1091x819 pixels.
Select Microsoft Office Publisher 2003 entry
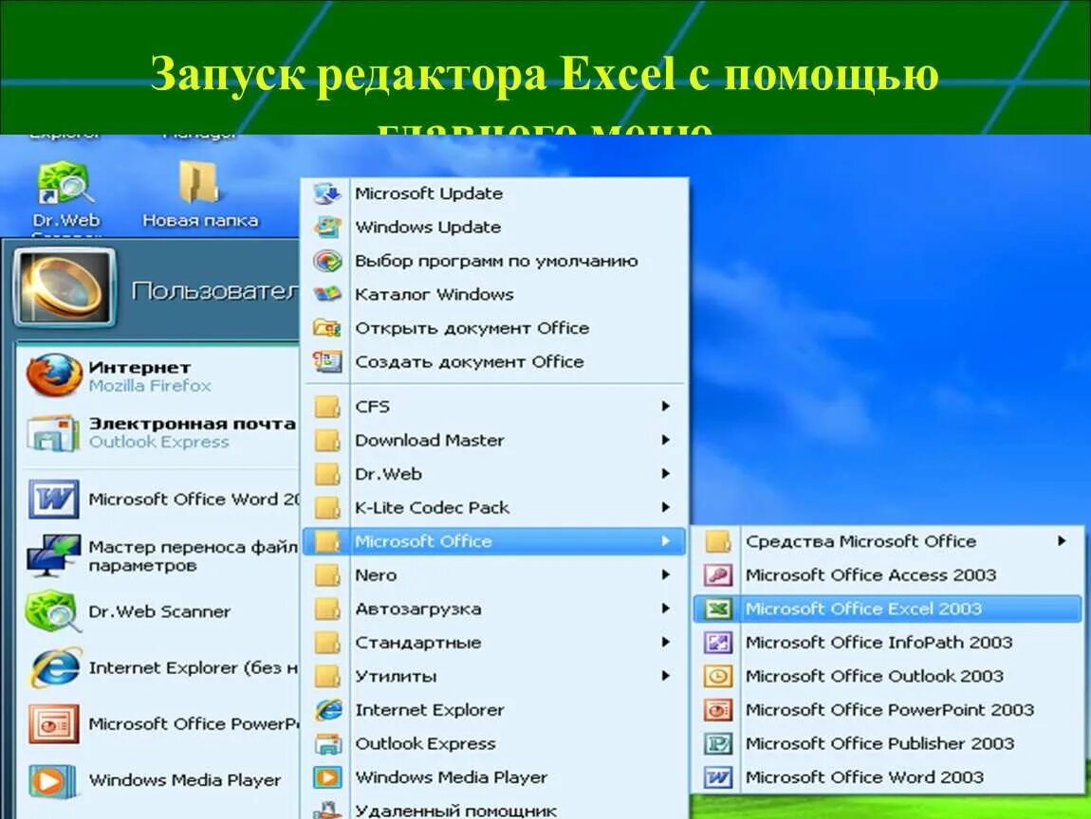pyautogui.click(x=887, y=743)
